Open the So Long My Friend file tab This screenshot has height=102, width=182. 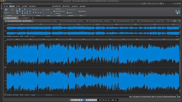[x=151, y=21]
